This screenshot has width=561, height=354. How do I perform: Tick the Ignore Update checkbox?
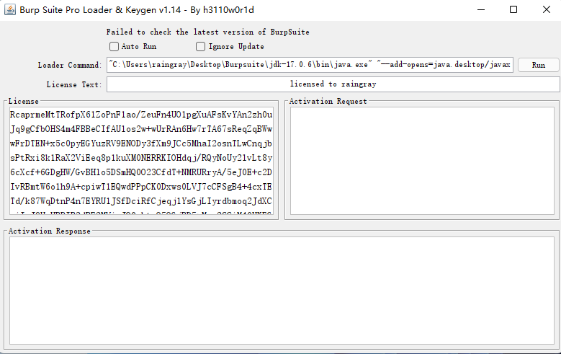[x=201, y=47]
